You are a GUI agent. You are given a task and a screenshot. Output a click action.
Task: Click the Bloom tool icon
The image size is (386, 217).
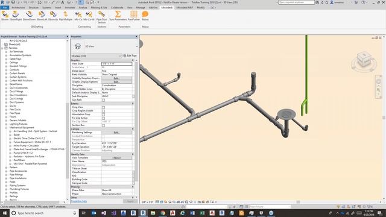(5, 16)
